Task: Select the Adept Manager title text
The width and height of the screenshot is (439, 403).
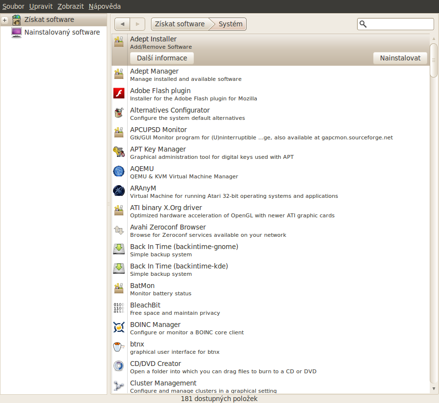Action: [154, 71]
